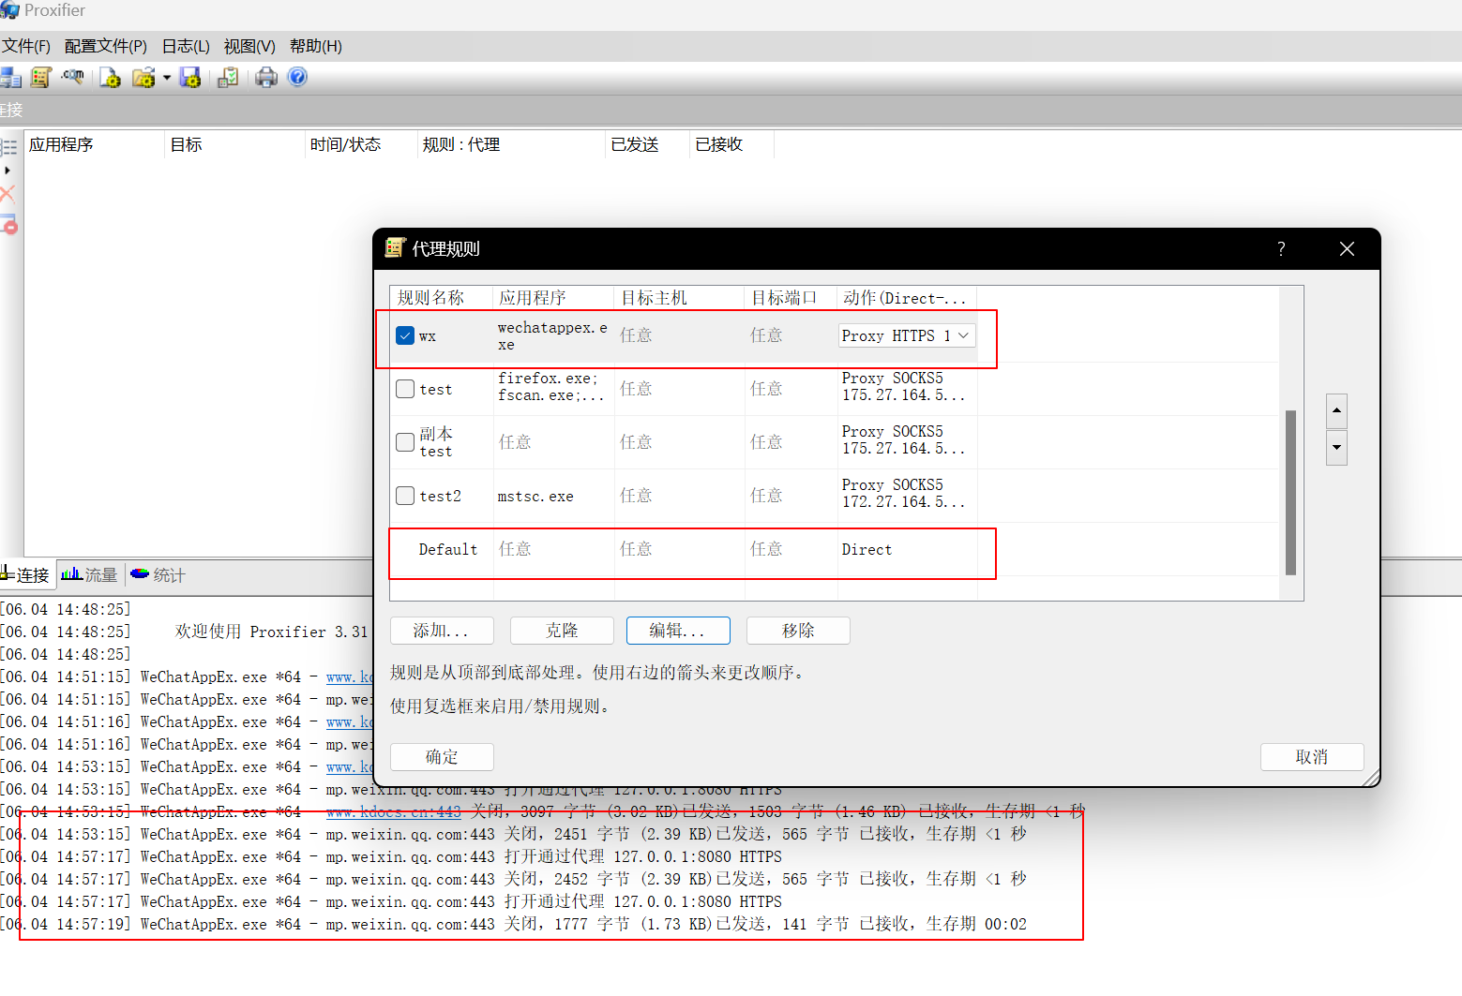The height and width of the screenshot is (996, 1462).
Task: Click the 代理规则 dialog title icon
Action: point(395,248)
